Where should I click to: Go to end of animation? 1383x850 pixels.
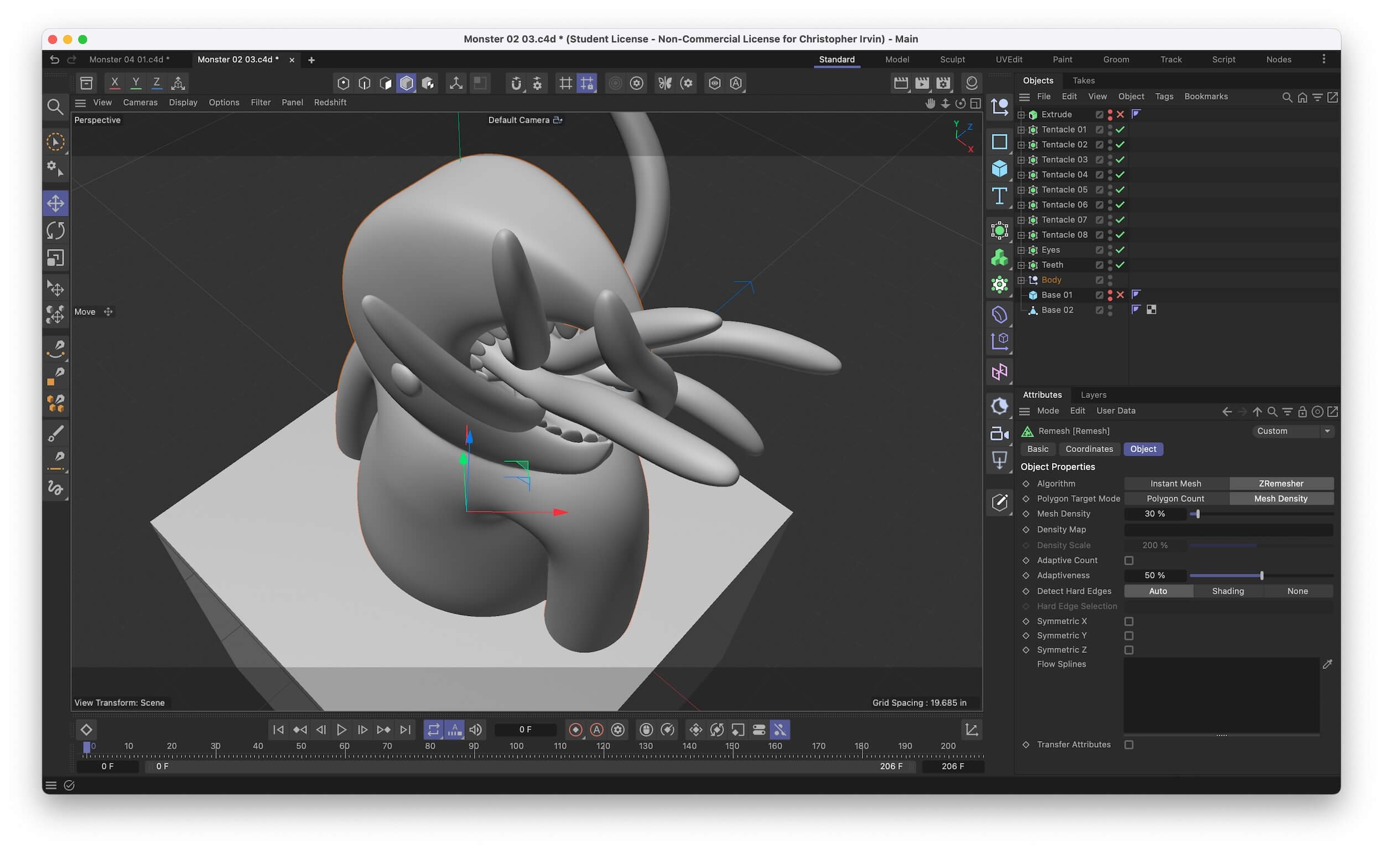[x=405, y=730]
